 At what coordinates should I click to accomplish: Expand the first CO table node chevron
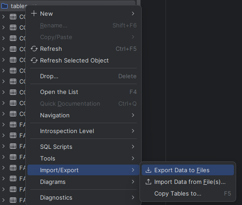tap(4, 17)
